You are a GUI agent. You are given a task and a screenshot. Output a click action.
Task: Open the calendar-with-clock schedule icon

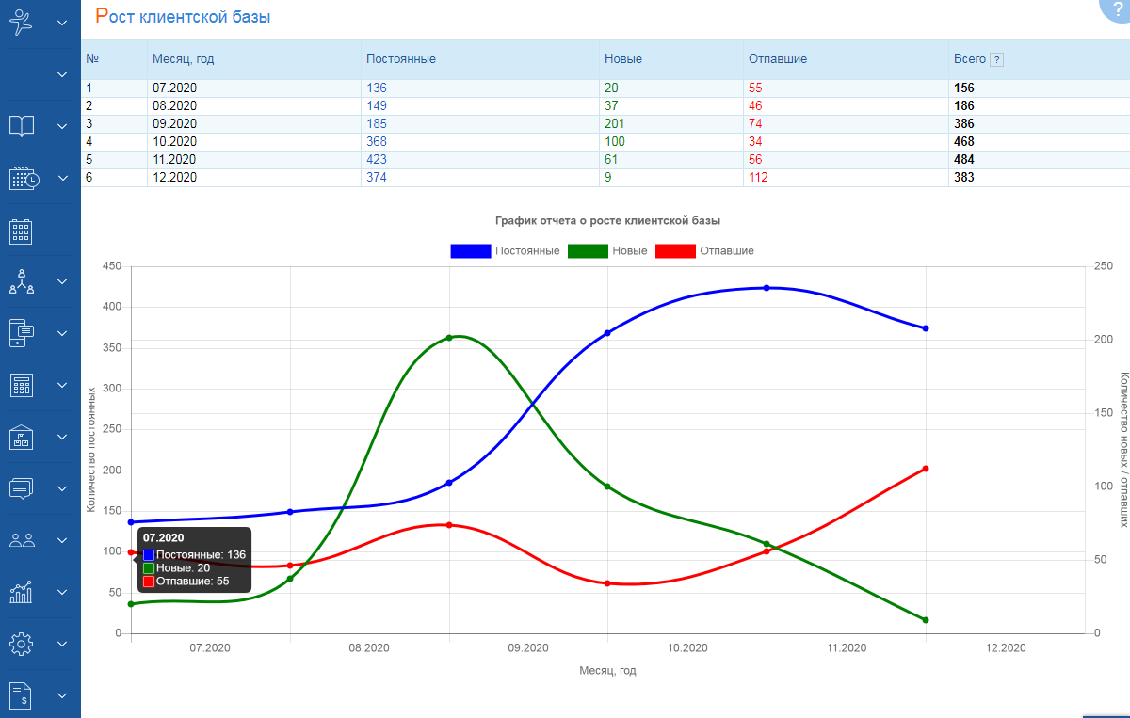tap(23, 178)
